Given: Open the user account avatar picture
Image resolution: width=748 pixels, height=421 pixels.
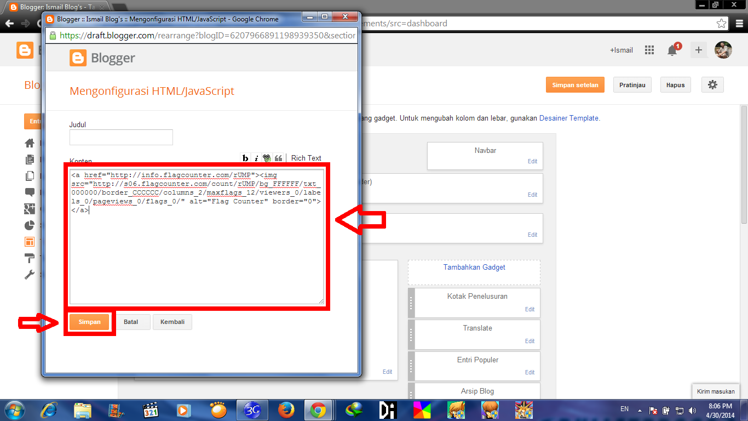Looking at the screenshot, I should pos(723,50).
